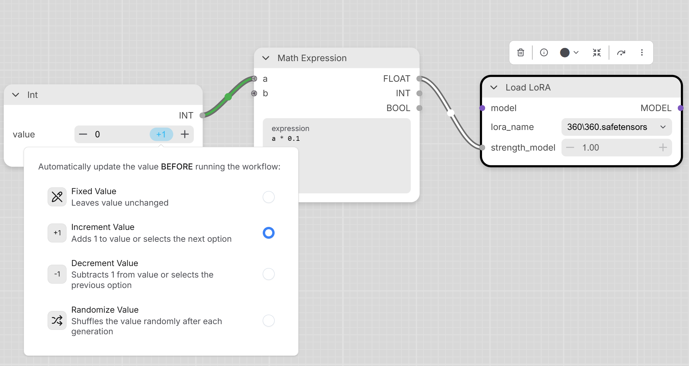Select the Decrement Value radio button
This screenshot has width=689, height=366.
269,274
